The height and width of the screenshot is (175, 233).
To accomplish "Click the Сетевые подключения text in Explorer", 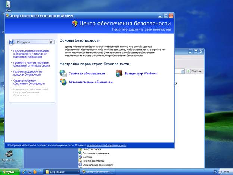I will click(96, 153).
